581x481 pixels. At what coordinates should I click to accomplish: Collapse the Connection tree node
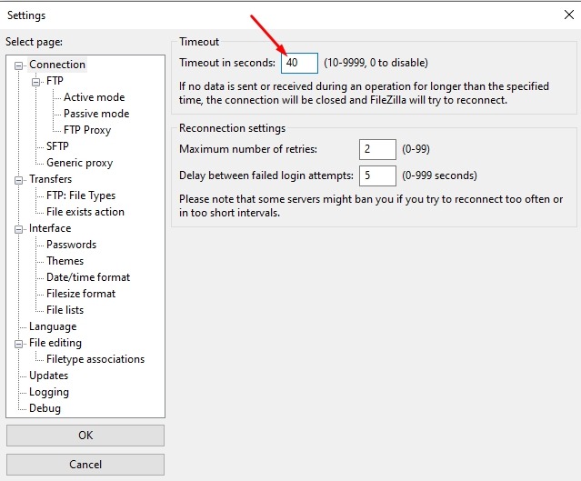coord(18,66)
